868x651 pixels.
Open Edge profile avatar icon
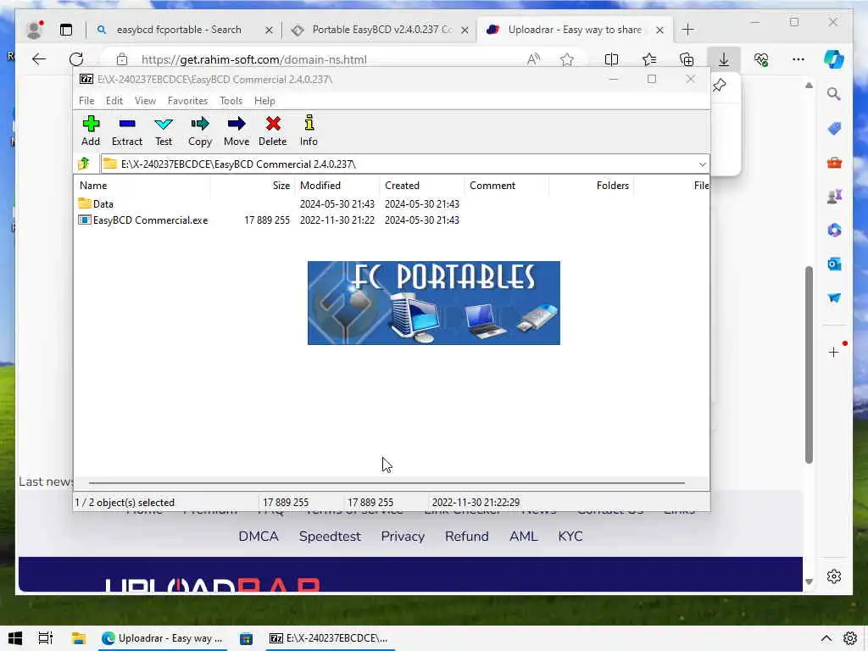(x=34, y=30)
